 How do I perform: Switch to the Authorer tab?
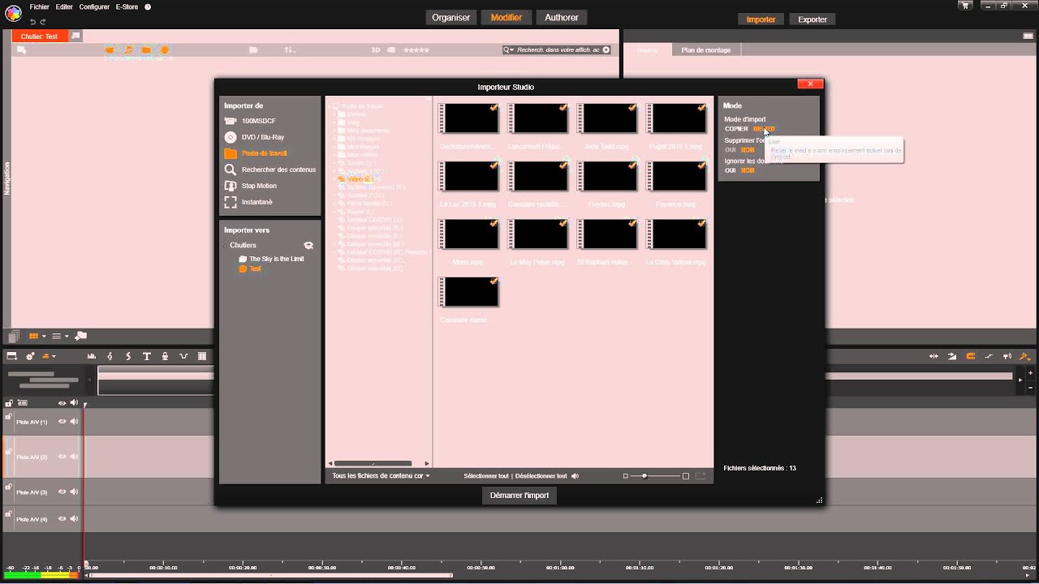(562, 17)
